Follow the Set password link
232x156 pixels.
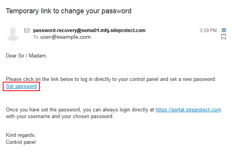pos(21,86)
